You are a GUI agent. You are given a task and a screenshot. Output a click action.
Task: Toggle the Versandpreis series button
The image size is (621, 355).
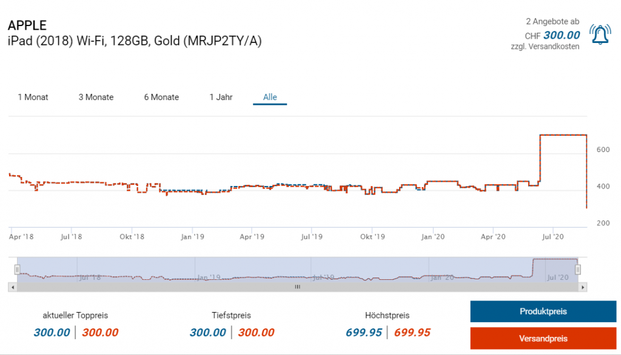[x=543, y=338]
